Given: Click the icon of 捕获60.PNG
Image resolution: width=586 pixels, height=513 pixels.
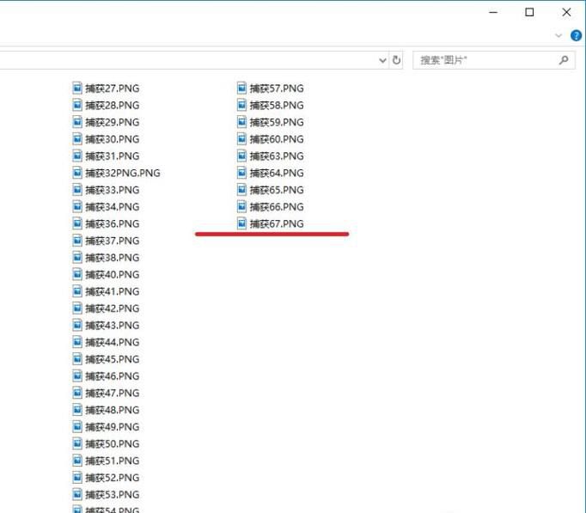Looking at the screenshot, I should pos(242,139).
